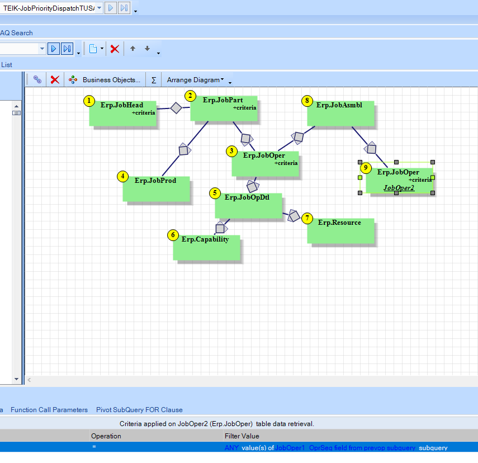Open the TEIK-JobPriorityDispatchTUSA query dropdown
This screenshot has height=463, width=478.
(99, 8)
